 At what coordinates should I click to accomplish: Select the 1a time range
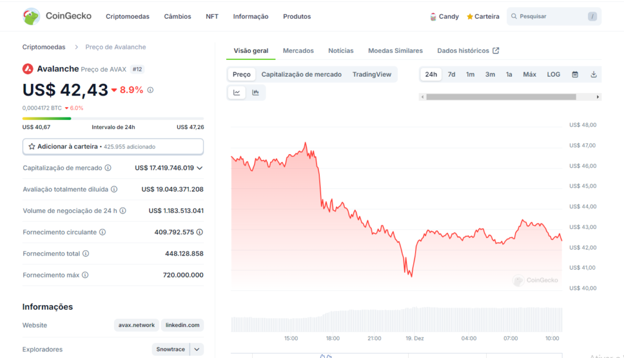click(x=509, y=74)
